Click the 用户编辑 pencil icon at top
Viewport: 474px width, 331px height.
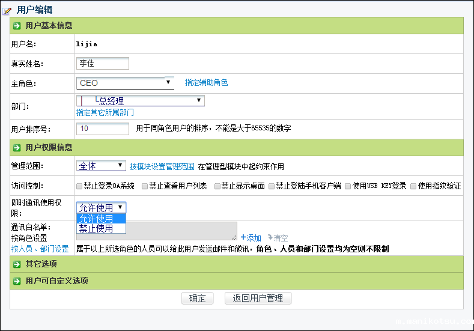pyautogui.click(x=7, y=10)
